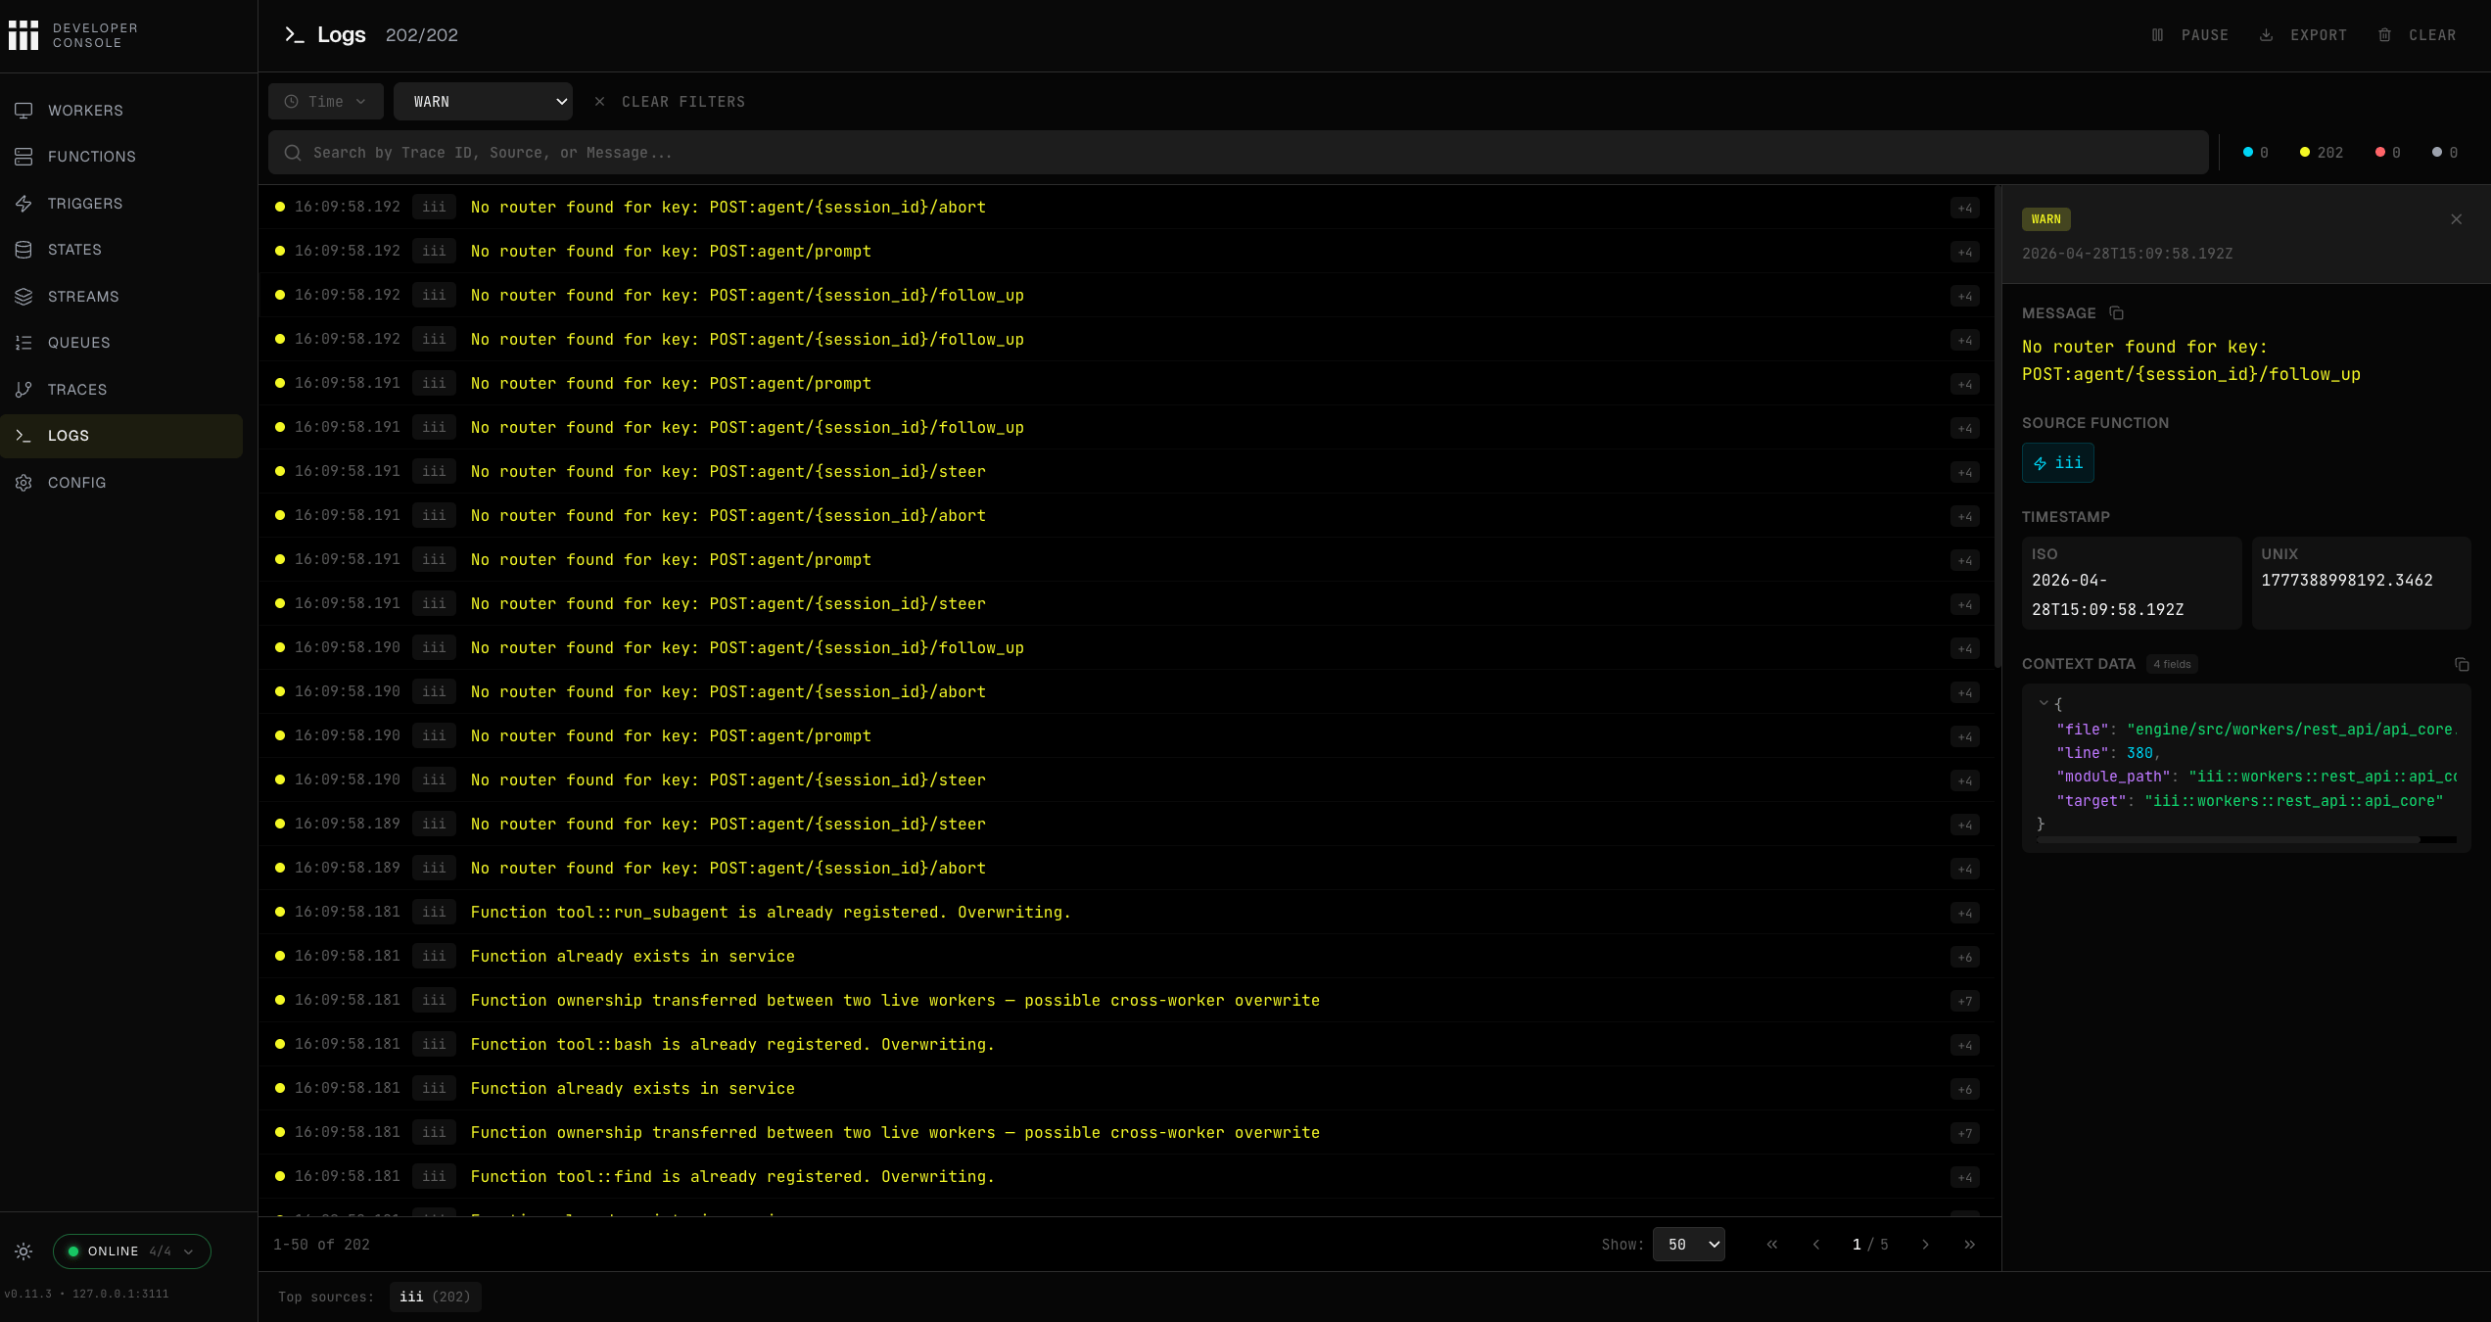Screen dimensions: 2491x1322
Task: Open the Time filter dropdown
Action: (325, 102)
